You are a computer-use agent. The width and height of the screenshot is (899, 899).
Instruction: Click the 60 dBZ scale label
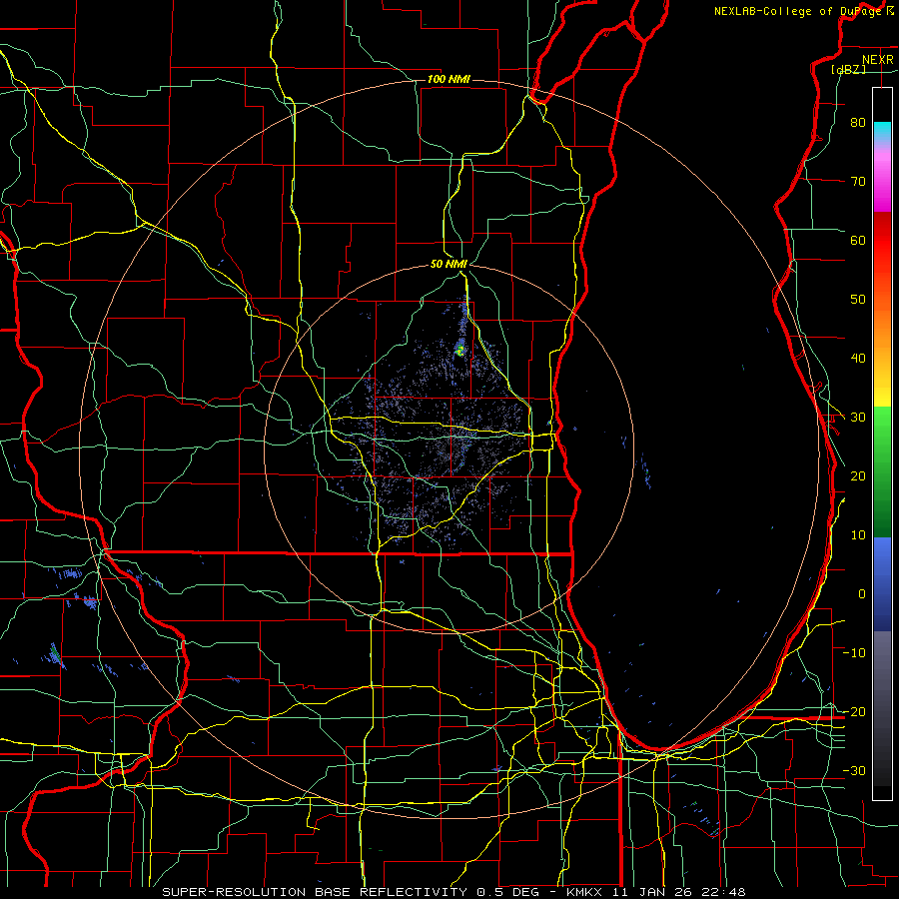pyautogui.click(x=858, y=240)
